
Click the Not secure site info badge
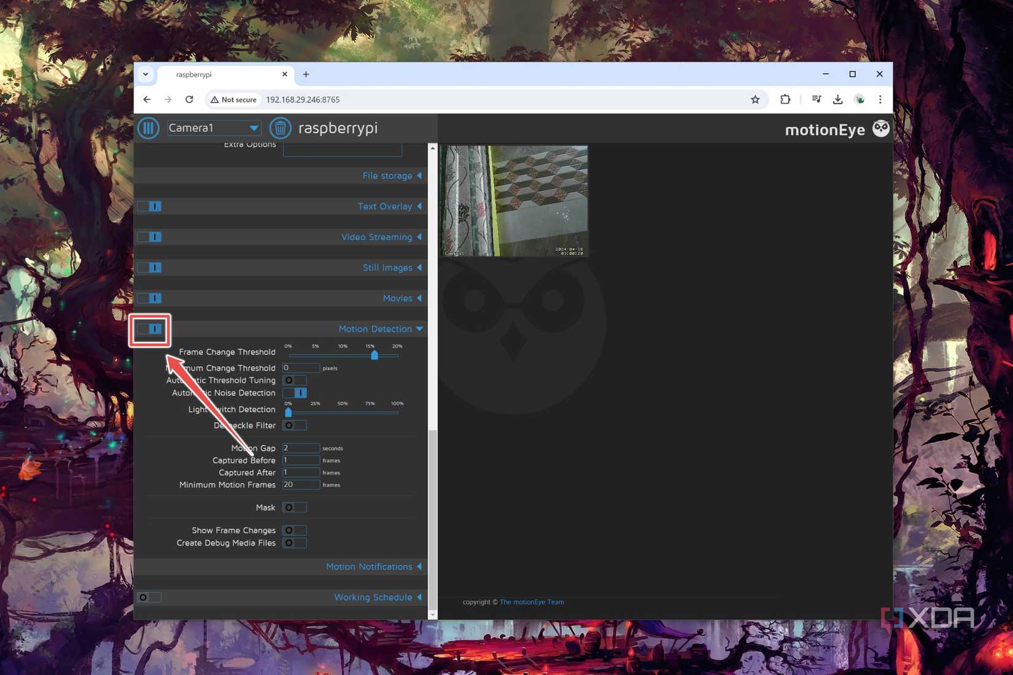point(234,99)
